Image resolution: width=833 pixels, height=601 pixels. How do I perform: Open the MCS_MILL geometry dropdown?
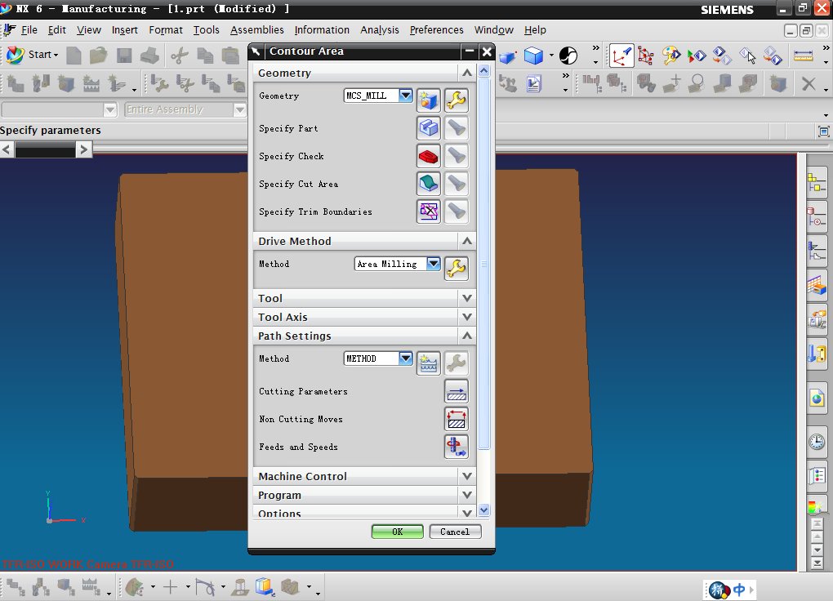click(x=405, y=96)
